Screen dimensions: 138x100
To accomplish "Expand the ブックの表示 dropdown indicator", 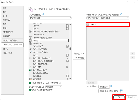I will pyautogui.click(x=67, y=76).
